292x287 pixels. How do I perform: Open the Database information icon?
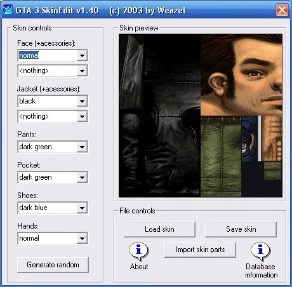[260, 251]
